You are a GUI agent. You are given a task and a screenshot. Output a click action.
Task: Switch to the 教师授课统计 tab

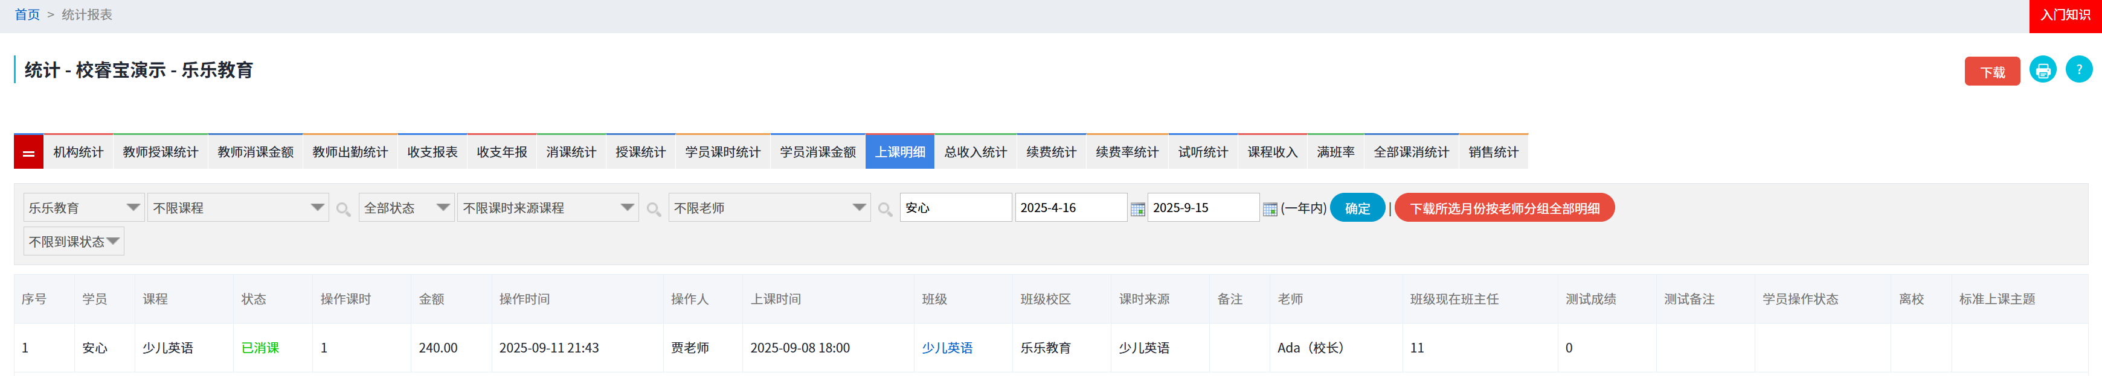click(161, 152)
